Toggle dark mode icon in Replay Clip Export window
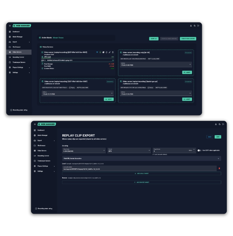This screenshot has width=233, height=236. point(220,124)
